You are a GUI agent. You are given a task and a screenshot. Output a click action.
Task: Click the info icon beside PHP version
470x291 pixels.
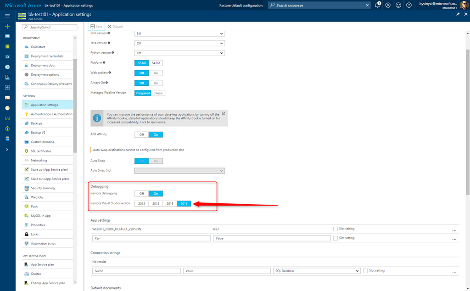pyautogui.click(x=108, y=33)
